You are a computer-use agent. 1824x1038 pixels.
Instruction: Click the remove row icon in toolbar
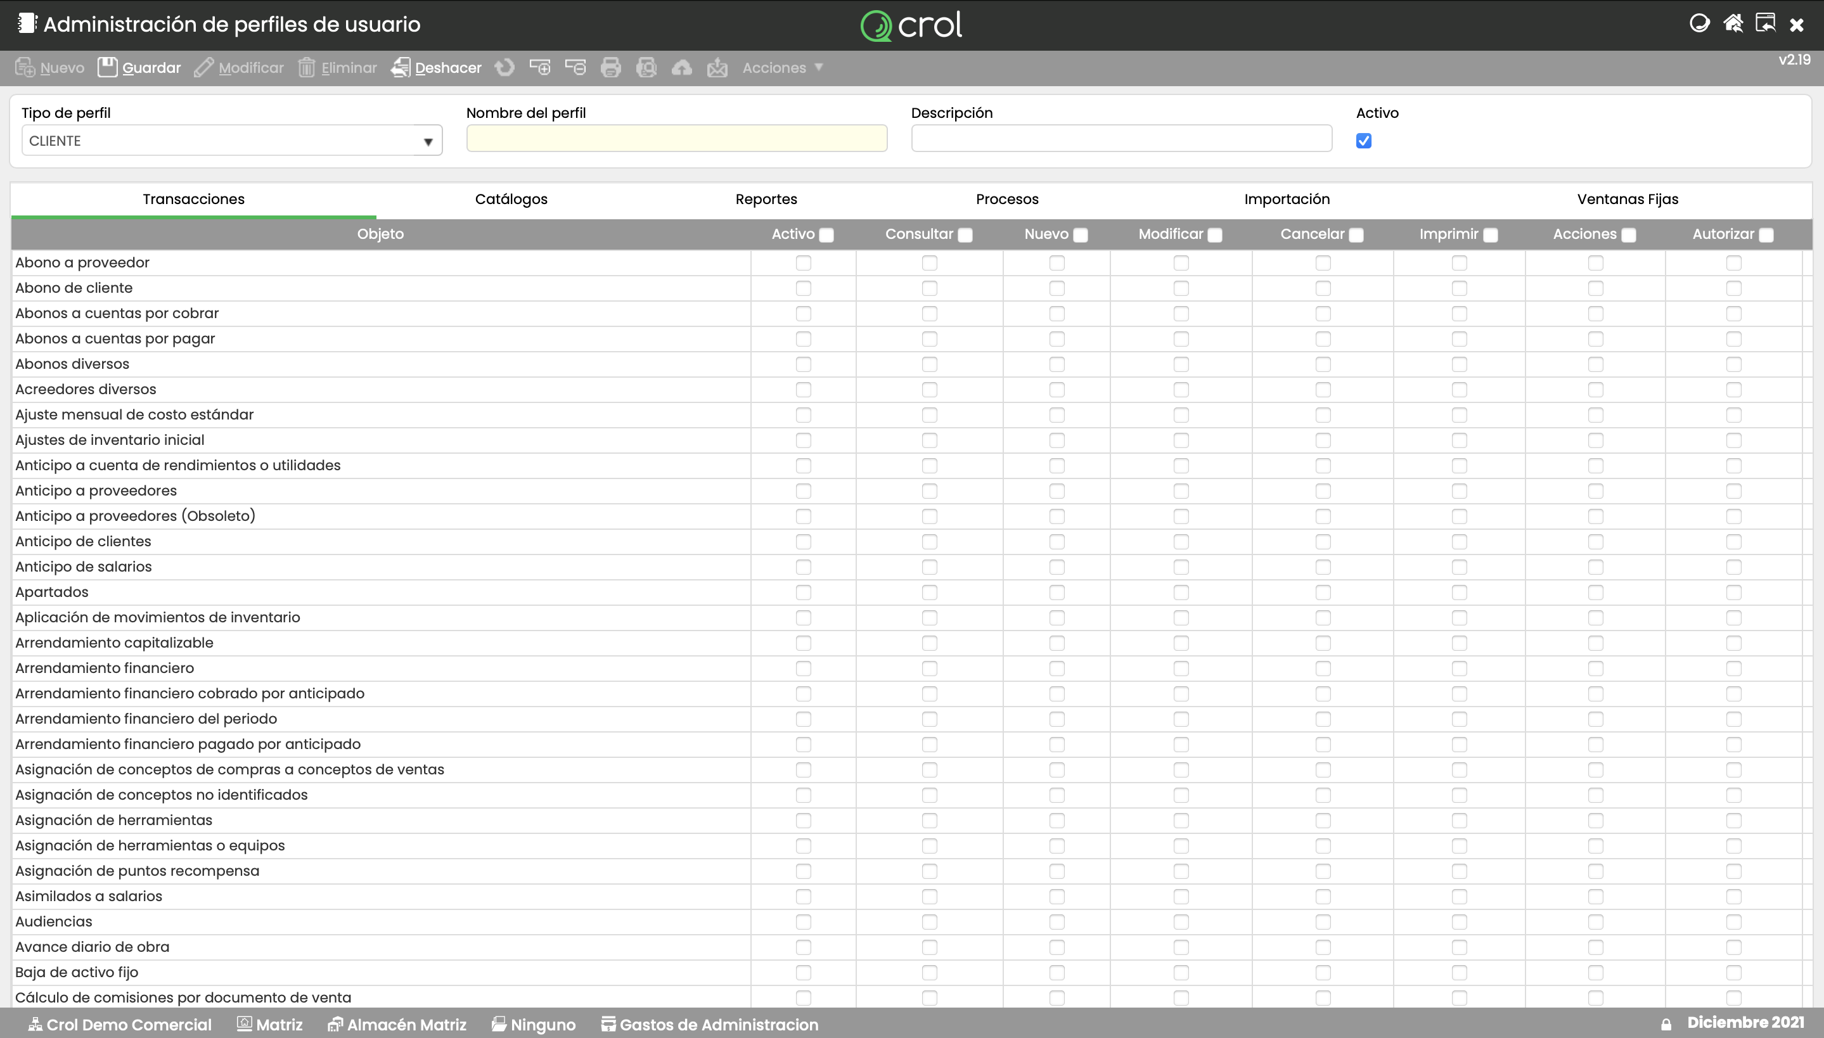point(575,68)
